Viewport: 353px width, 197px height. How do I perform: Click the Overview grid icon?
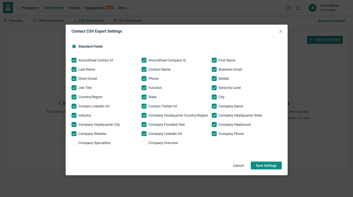click(x=5, y=21)
